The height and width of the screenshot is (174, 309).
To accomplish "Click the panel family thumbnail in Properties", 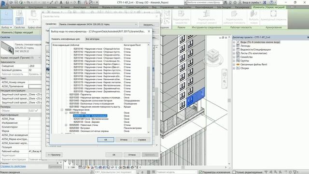I will coord(7,48).
